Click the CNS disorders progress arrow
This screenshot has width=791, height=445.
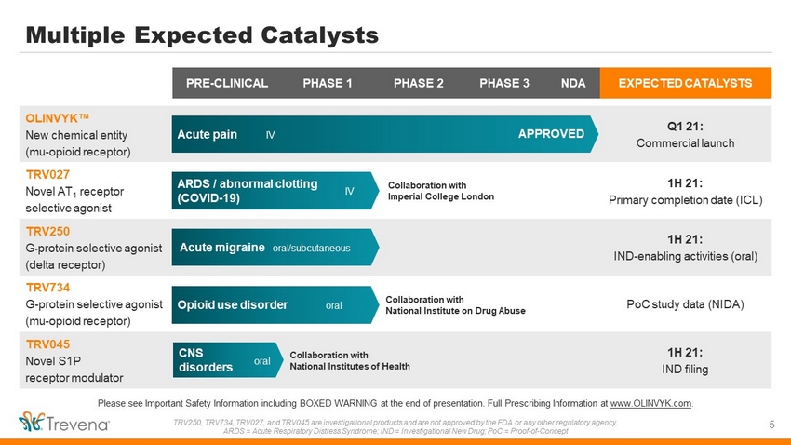(x=228, y=360)
